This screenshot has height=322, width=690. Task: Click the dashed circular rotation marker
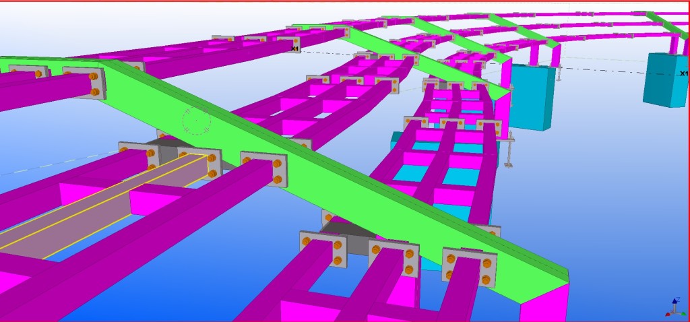[197, 121]
